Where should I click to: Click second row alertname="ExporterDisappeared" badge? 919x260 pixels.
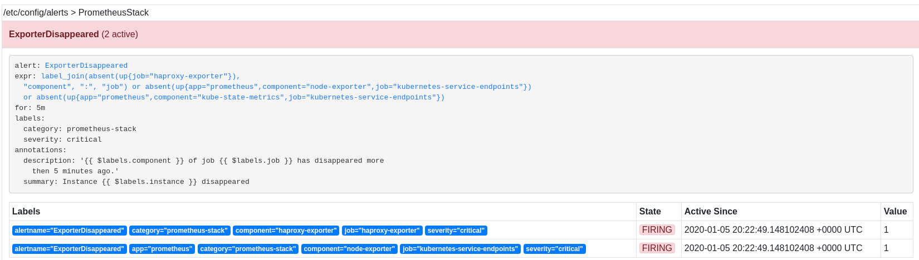click(x=69, y=249)
